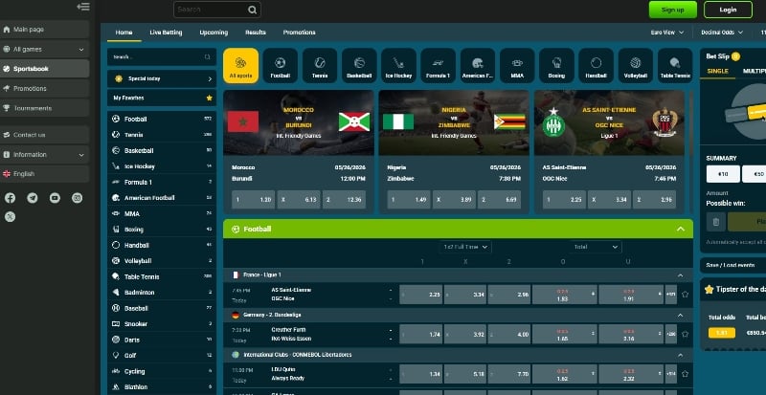The image size is (766, 395).
Task: Open Tournaments in sidebar
Action: coord(44,108)
